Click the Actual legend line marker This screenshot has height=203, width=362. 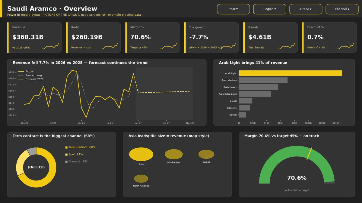point(21,72)
